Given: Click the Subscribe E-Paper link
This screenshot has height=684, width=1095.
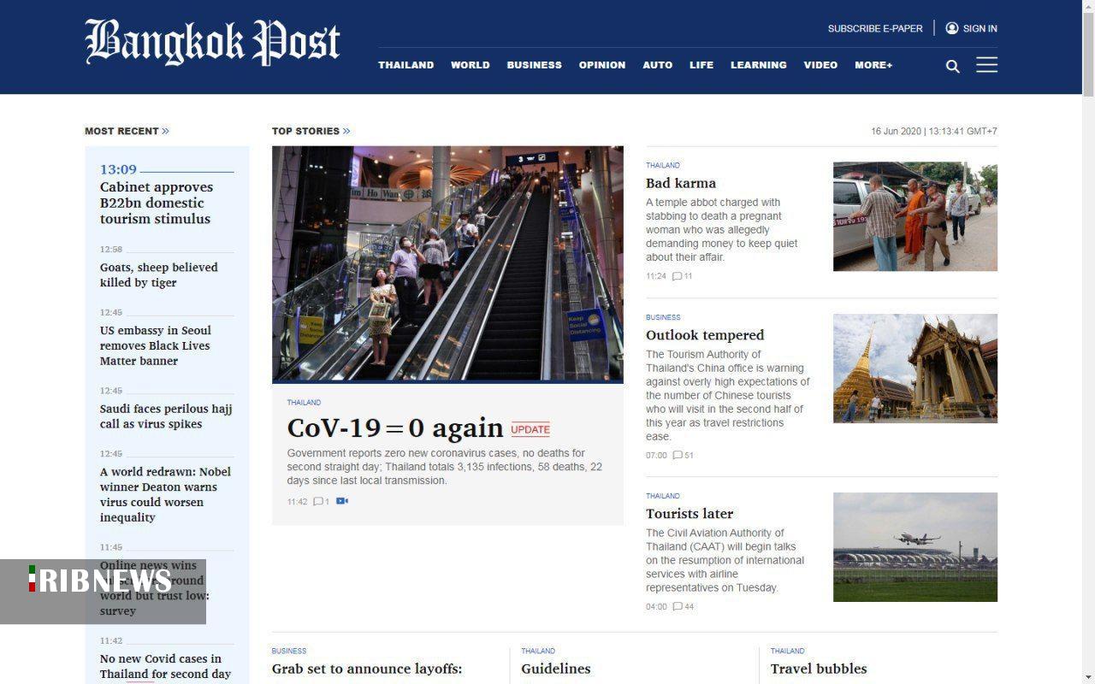Looking at the screenshot, I should pyautogui.click(x=874, y=28).
